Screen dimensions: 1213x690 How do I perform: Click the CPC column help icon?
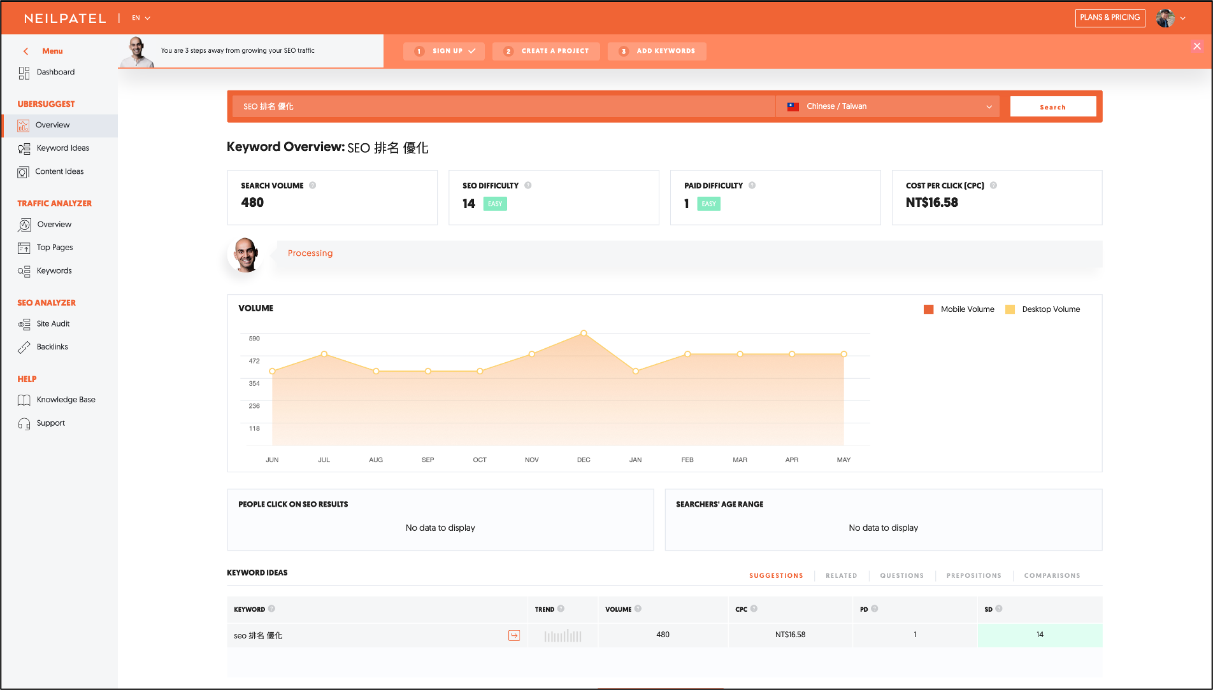[x=754, y=609]
